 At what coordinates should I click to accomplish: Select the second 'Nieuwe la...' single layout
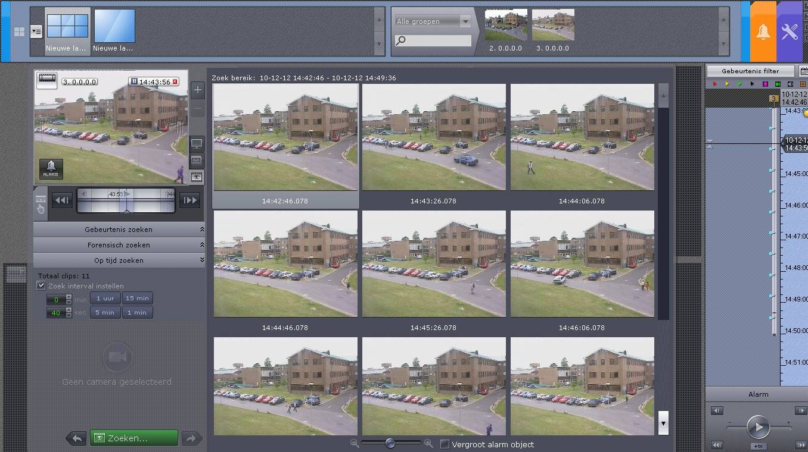click(114, 31)
